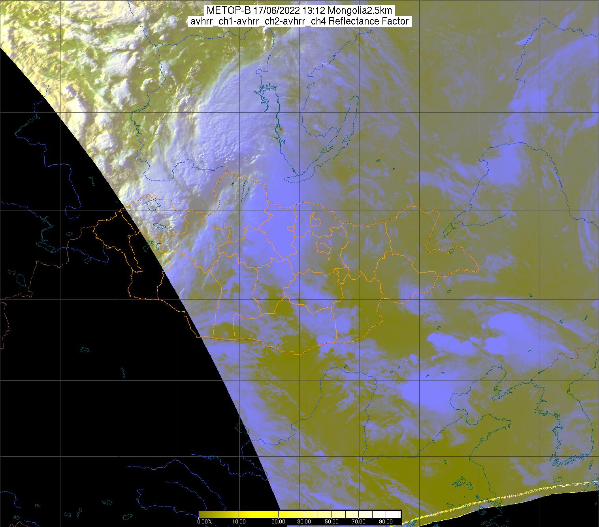Image resolution: width=599 pixels, height=527 pixels.
Task: Click the 90.00 label under the color bar
Action: (386, 522)
